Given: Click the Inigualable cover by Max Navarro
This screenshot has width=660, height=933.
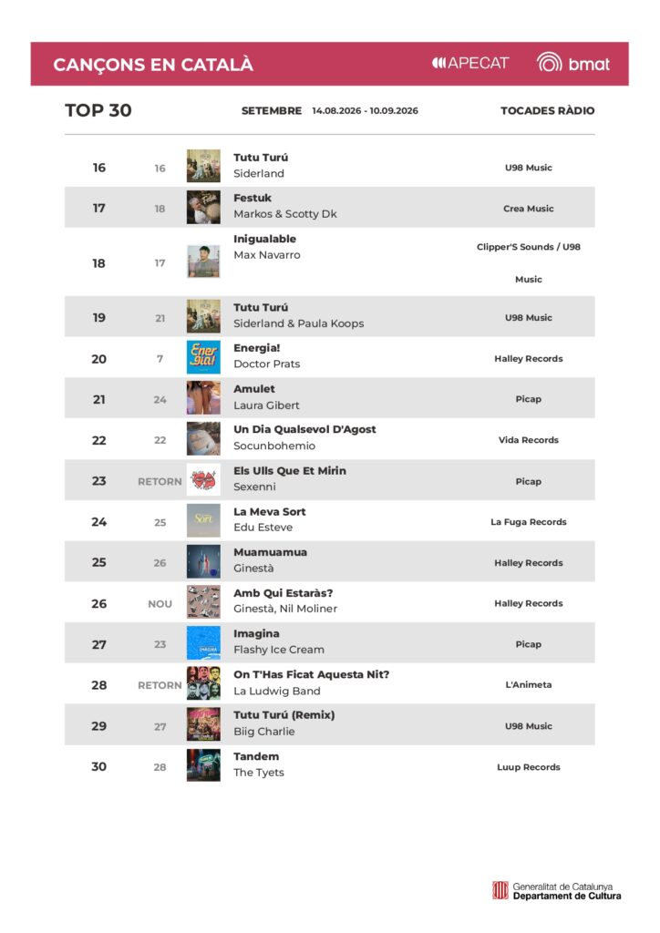Looking at the screenshot, I should pyautogui.click(x=203, y=261).
